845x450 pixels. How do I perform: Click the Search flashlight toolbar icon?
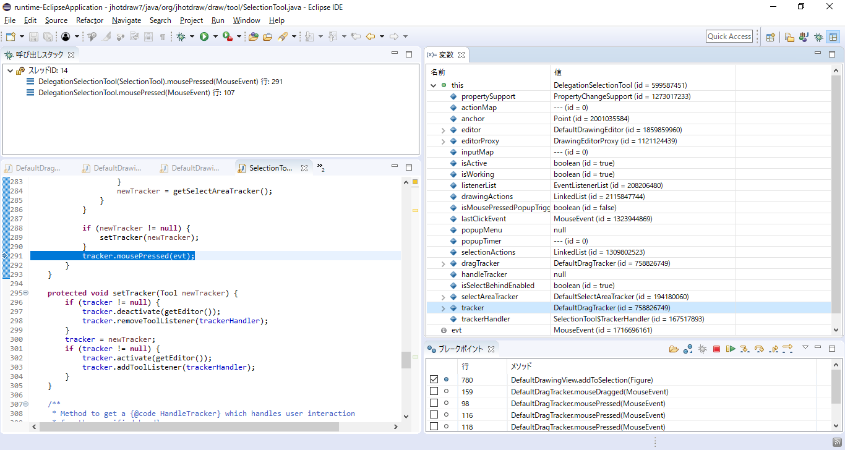click(x=283, y=36)
